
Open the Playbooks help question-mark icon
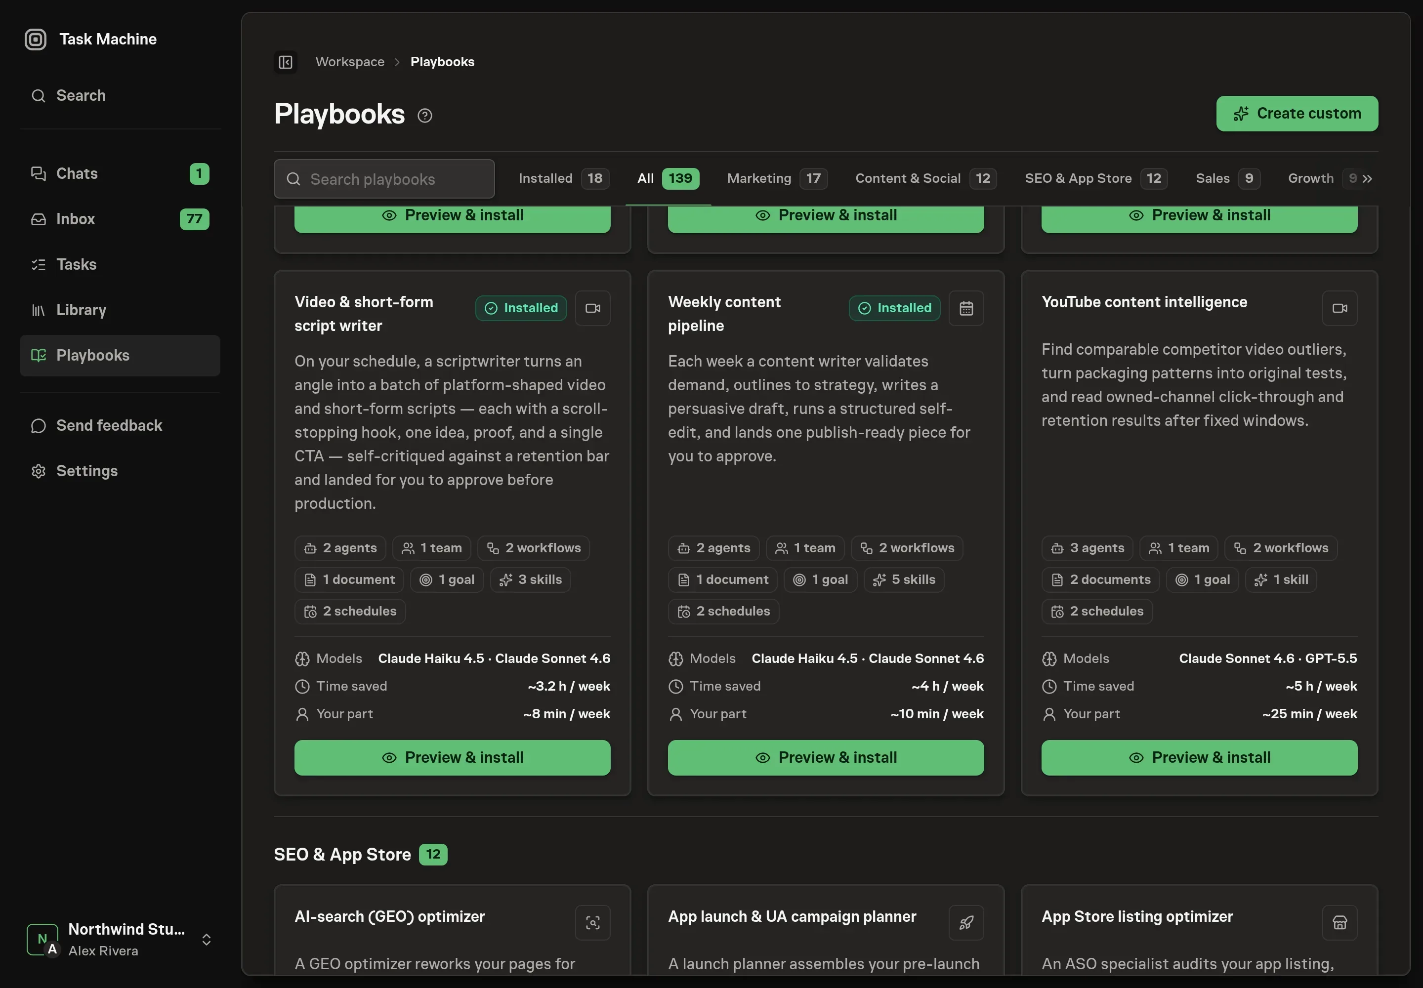[425, 116]
